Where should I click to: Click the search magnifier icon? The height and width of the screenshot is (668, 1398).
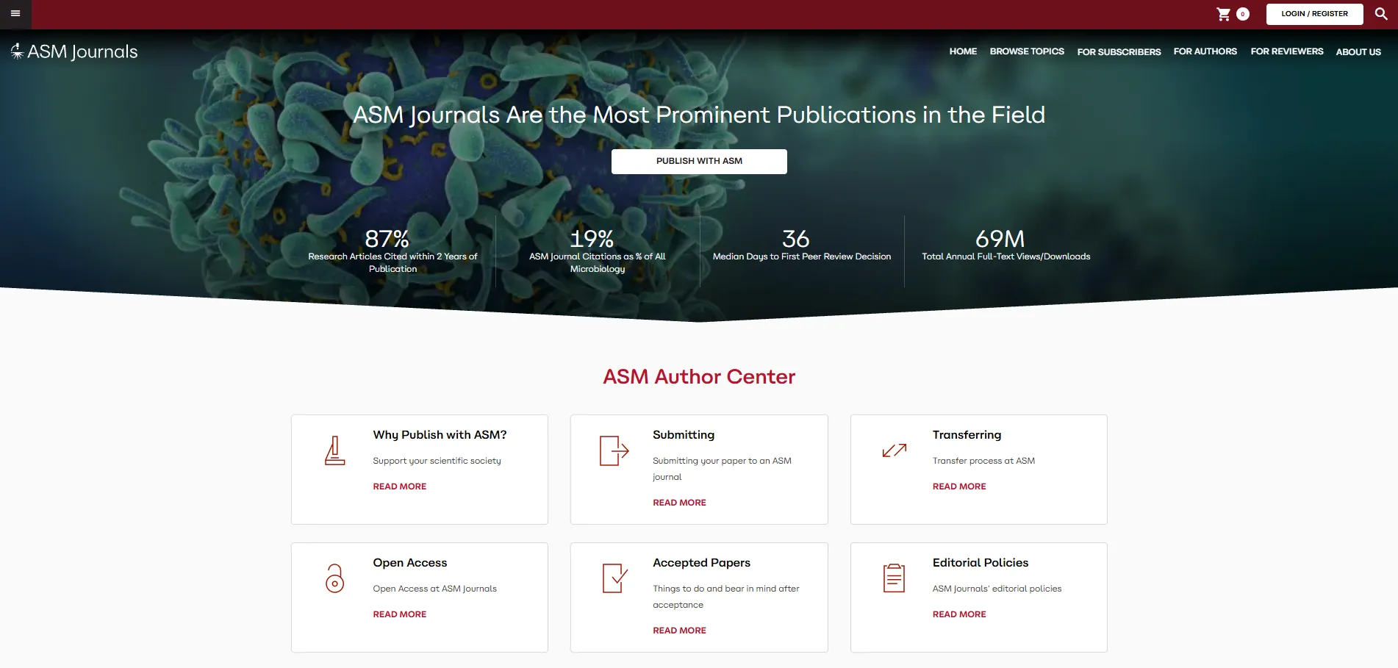[1381, 14]
